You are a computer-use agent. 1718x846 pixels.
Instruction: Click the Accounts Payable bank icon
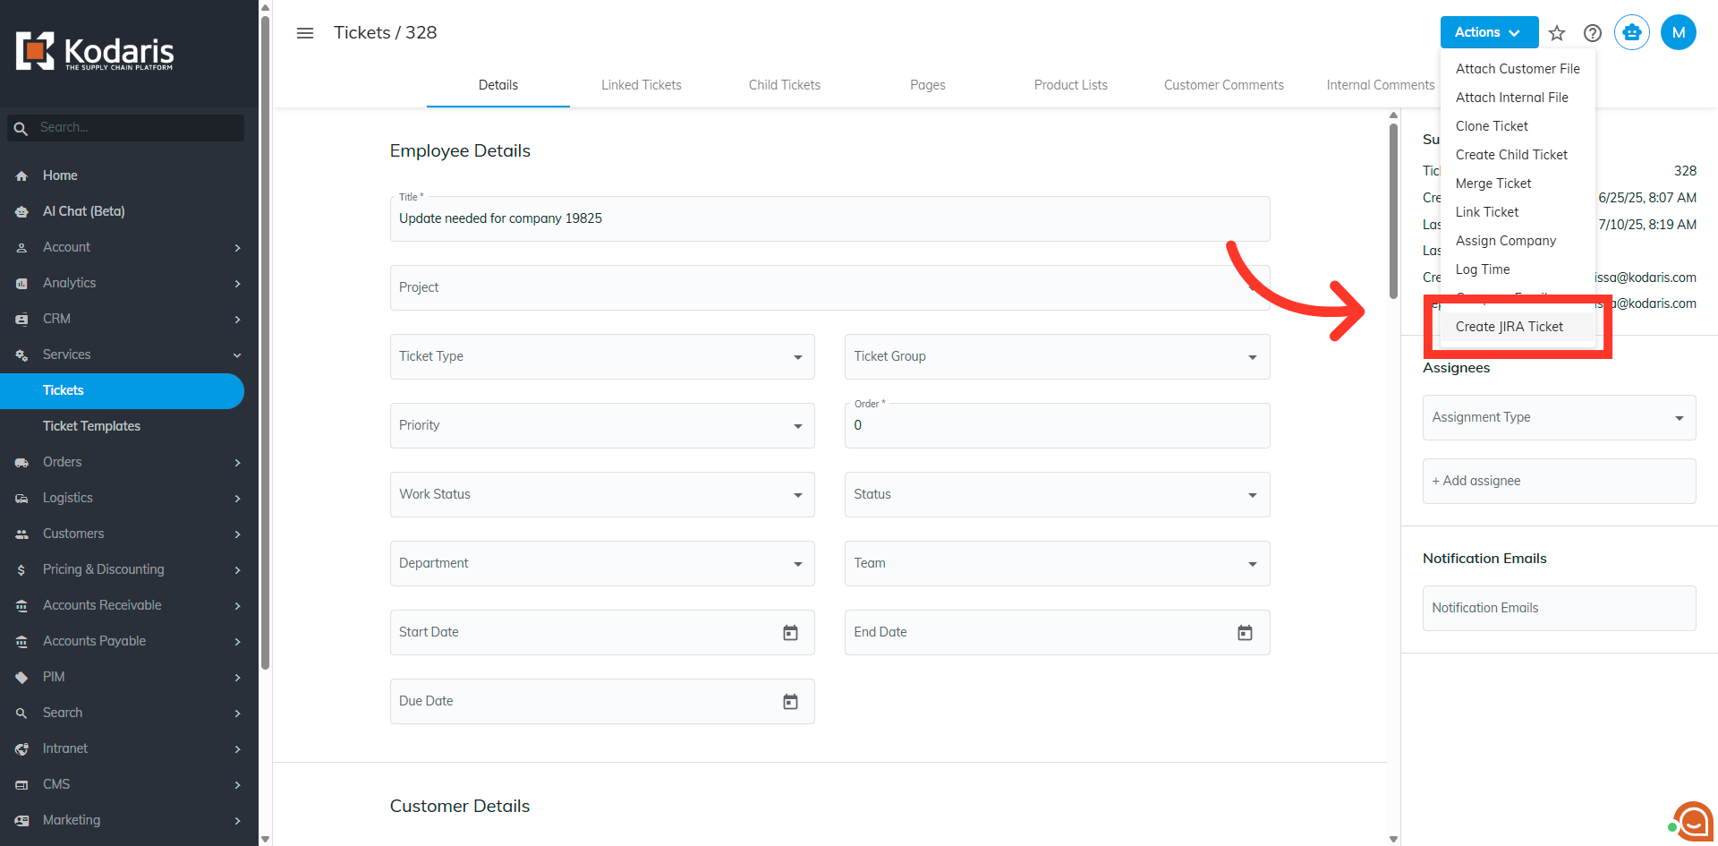(x=21, y=642)
